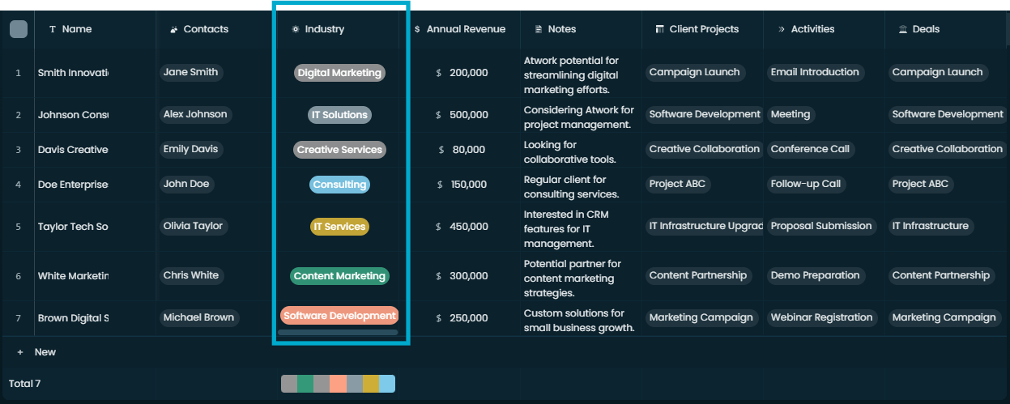
Task: Select the $300,000 revenue cell
Action: (x=460, y=276)
